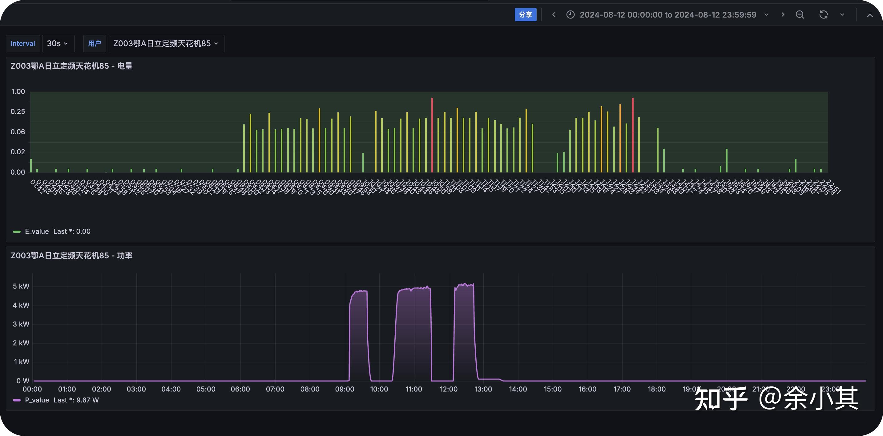Viewport: 883px width, 436px height.
Task: Click 'Last *: 9.67 W' legend value
Action: pos(76,400)
